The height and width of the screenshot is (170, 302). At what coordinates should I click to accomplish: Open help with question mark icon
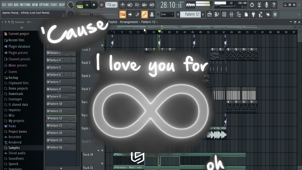pos(274,5)
